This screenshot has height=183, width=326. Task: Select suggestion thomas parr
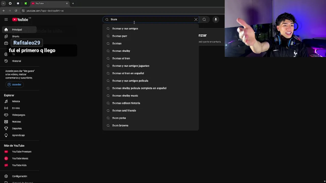151,36
